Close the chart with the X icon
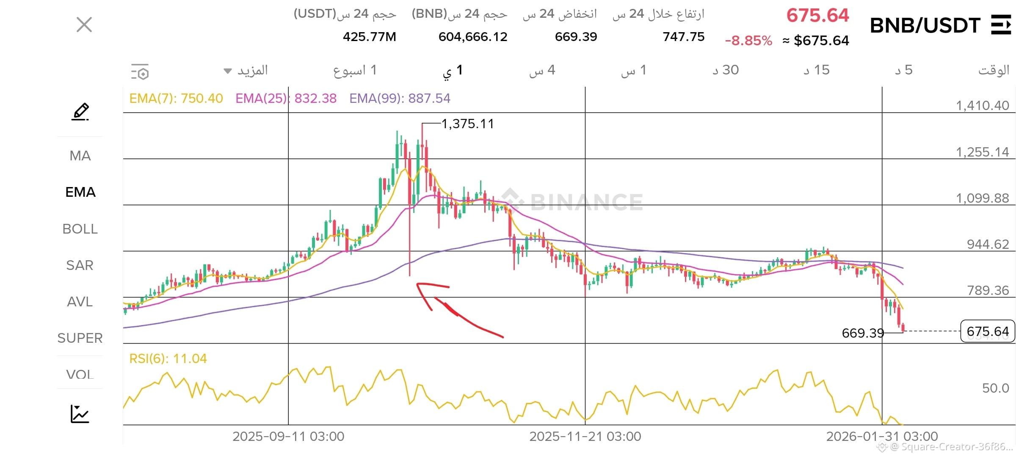This screenshot has height=457, width=1016. [x=84, y=25]
